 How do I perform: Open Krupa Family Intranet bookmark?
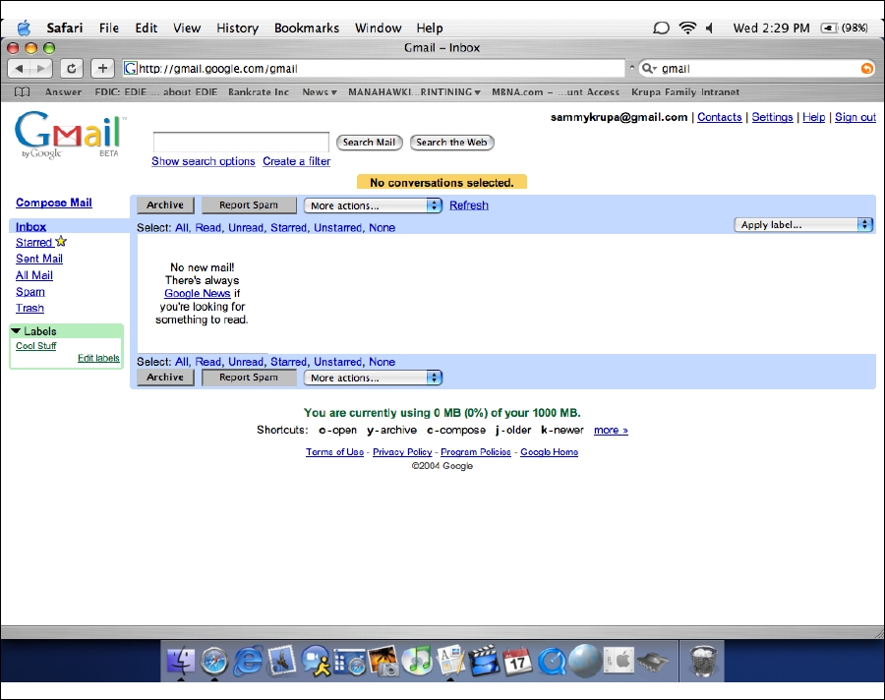(685, 92)
